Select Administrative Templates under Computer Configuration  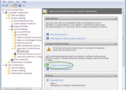pos(21,62)
